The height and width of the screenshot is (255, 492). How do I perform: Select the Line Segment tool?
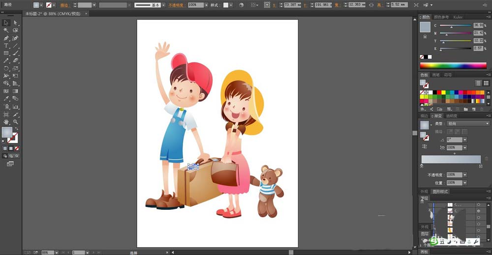(15, 45)
